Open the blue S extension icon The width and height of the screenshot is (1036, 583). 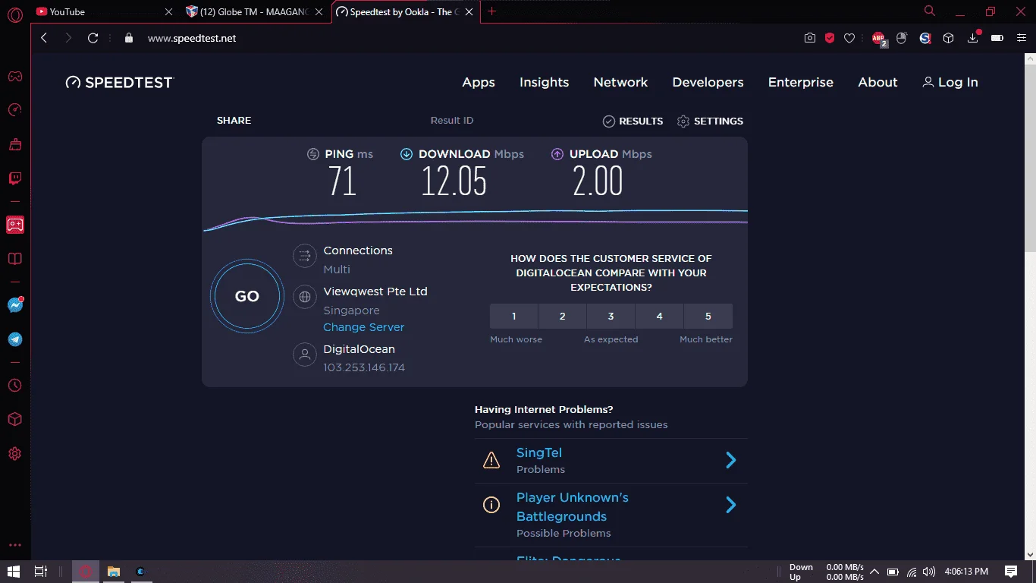point(925,38)
